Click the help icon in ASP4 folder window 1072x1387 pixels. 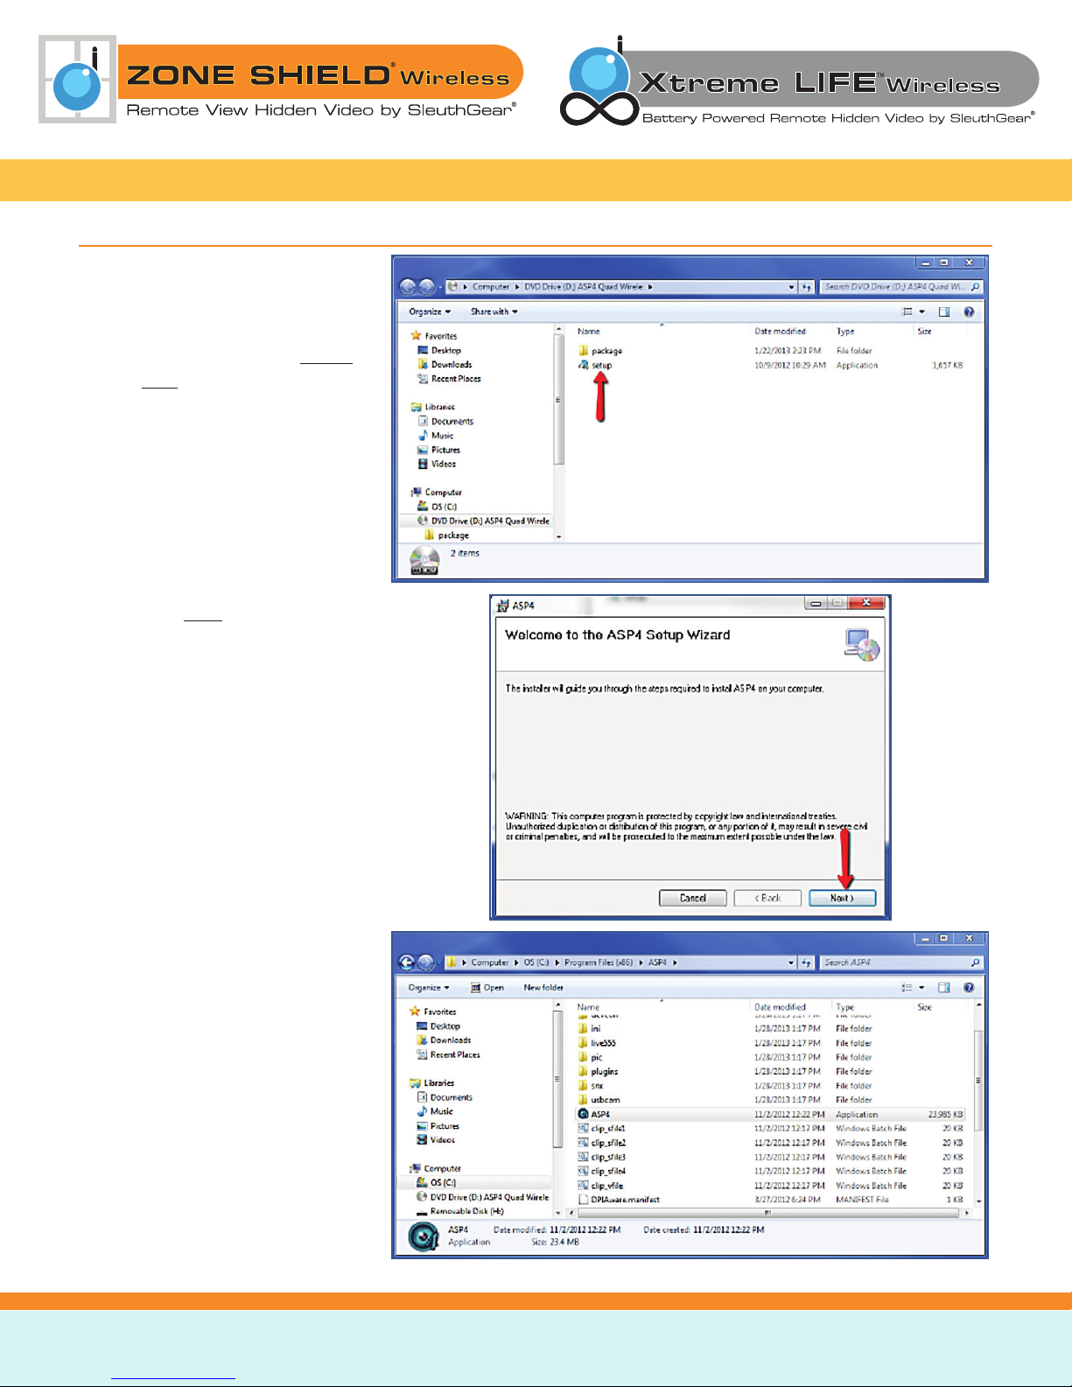point(969,987)
